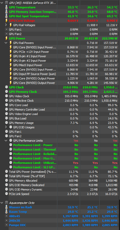The height and width of the screenshot is (230, 120).
Task: Click lightning icon of GPU PCIe +12V Input Power
Action: (x=10, y=52)
